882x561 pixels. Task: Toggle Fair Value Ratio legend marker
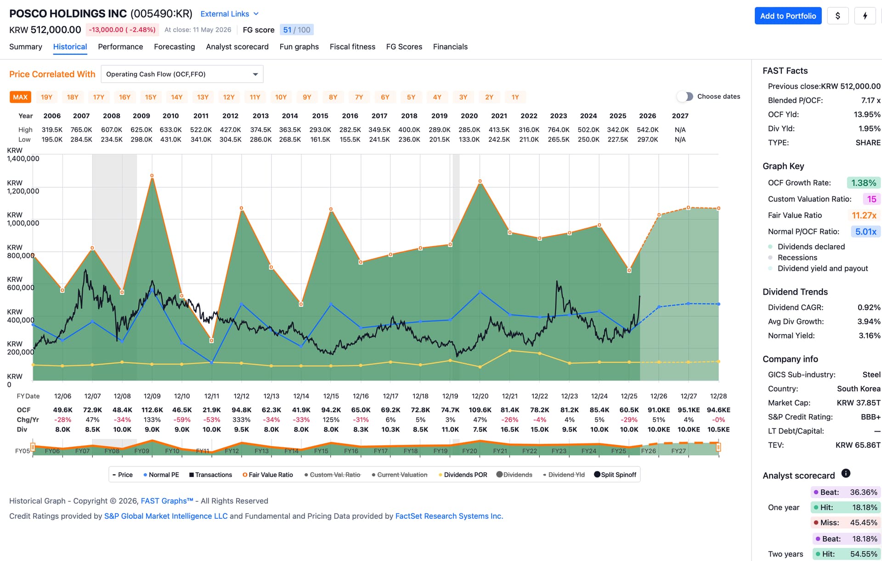[245, 475]
